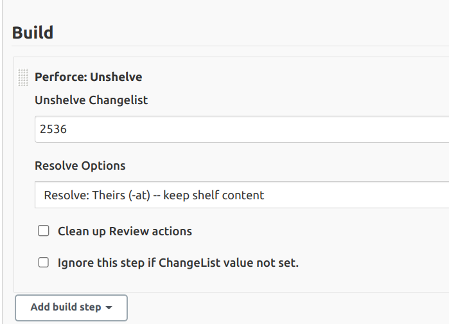Expand the Add build step menu
This screenshot has height=324, width=449.
pos(71,307)
